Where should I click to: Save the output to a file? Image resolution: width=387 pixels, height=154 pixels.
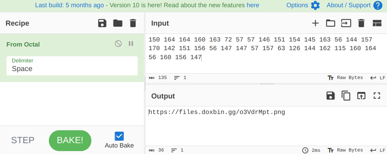pos(331,96)
